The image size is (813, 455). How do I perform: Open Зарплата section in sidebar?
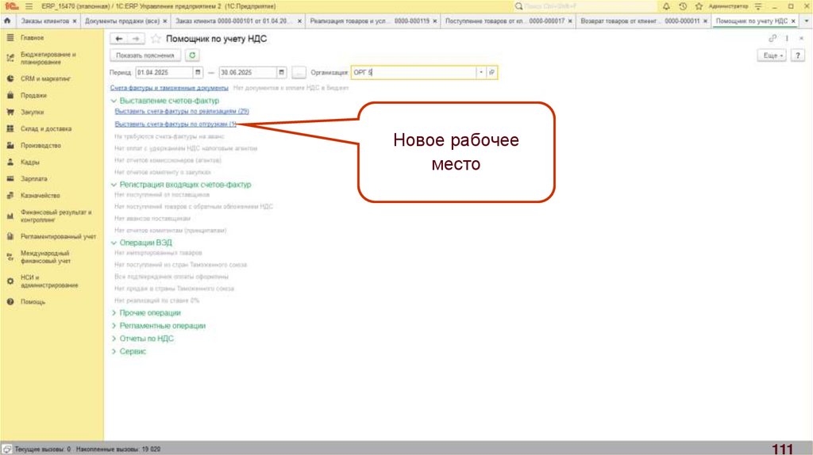[x=33, y=178]
